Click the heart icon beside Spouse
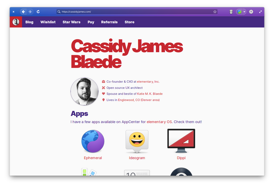Screen dimensions: 274x188 103,94
